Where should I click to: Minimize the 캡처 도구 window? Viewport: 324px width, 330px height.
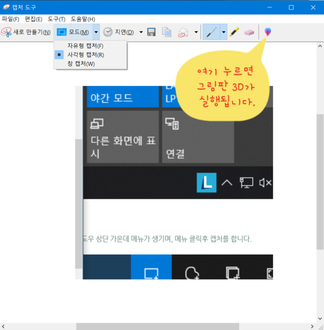269,7
